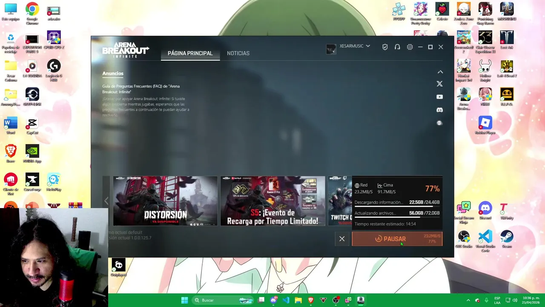545x307 pixels.
Task: Click the Tiempo restante estimado text
Action: click(385, 224)
